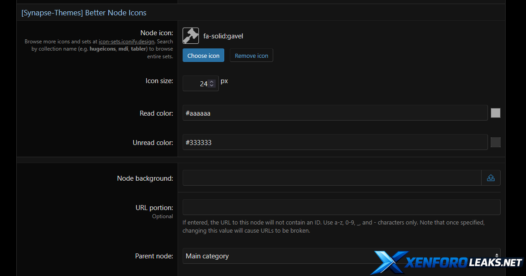Click the "Parent node:" field label
Image resolution: width=526 pixels, height=276 pixels.
154,256
